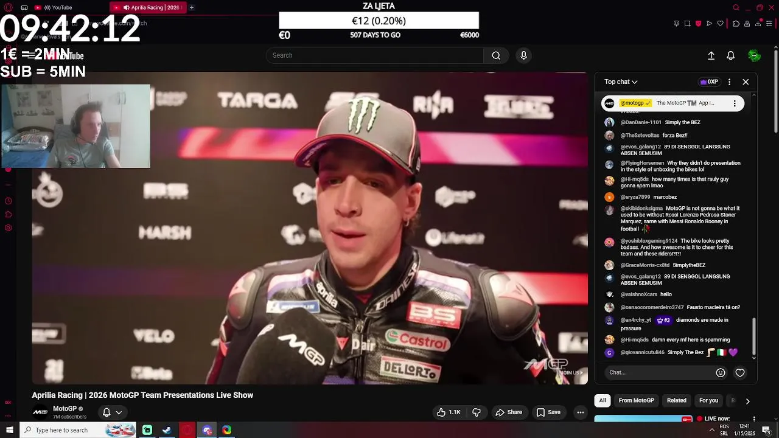Image resolution: width=779 pixels, height=438 pixels.
Task: Open the browser profile person icon
Action: (x=747, y=24)
